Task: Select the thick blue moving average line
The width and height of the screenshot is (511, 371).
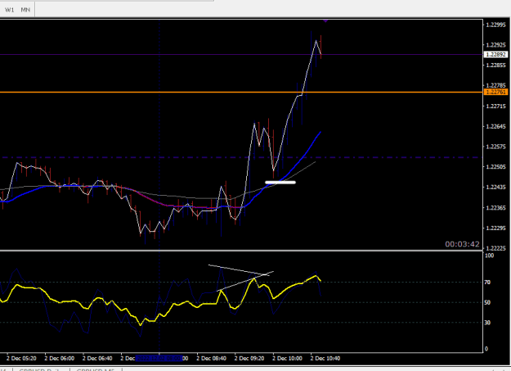Action: 303,156
